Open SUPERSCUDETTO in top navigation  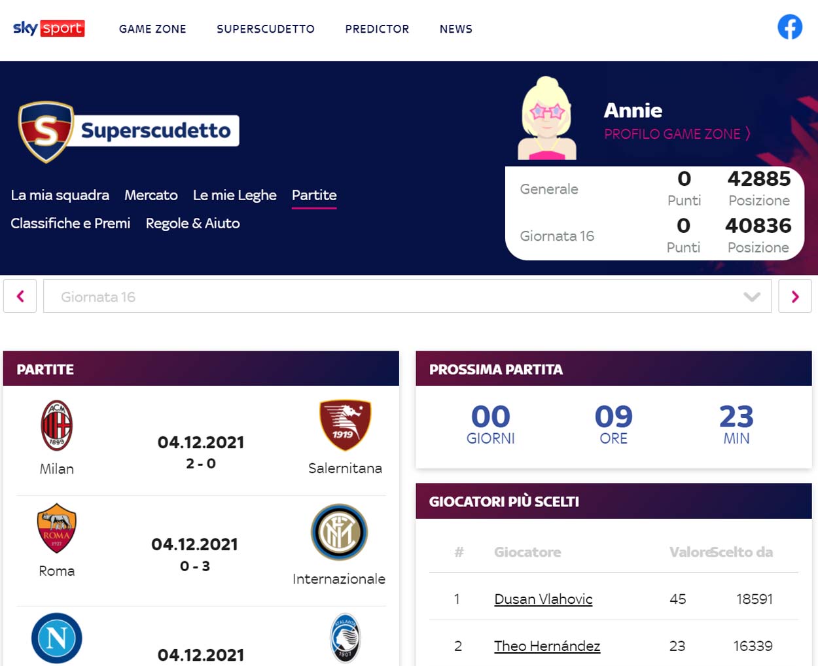[266, 29]
